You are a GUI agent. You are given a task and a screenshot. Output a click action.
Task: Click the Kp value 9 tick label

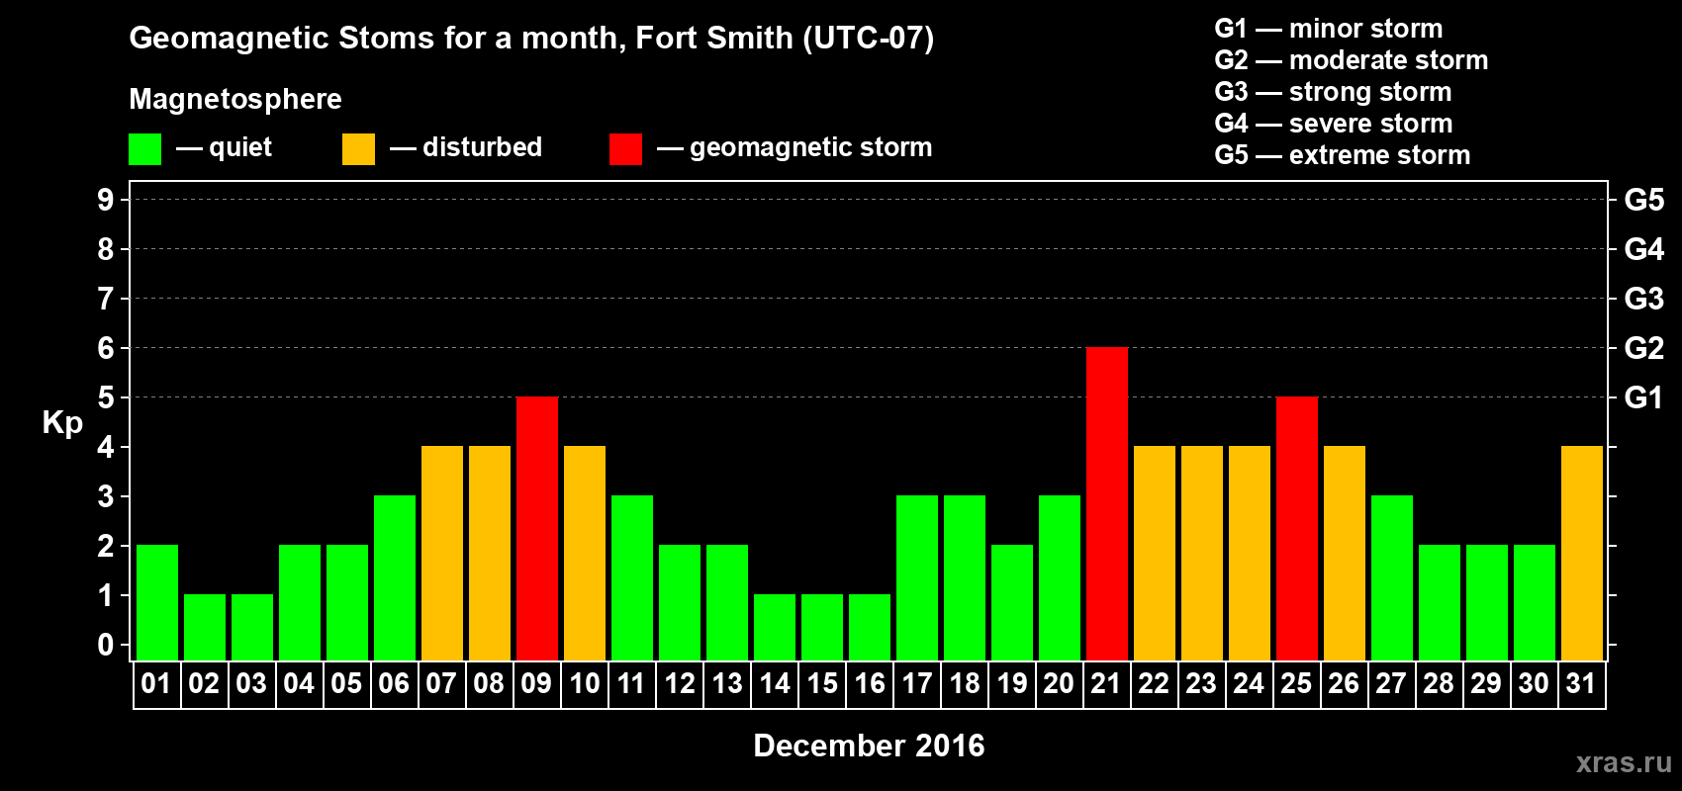pyautogui.click(x=106, y=200)
